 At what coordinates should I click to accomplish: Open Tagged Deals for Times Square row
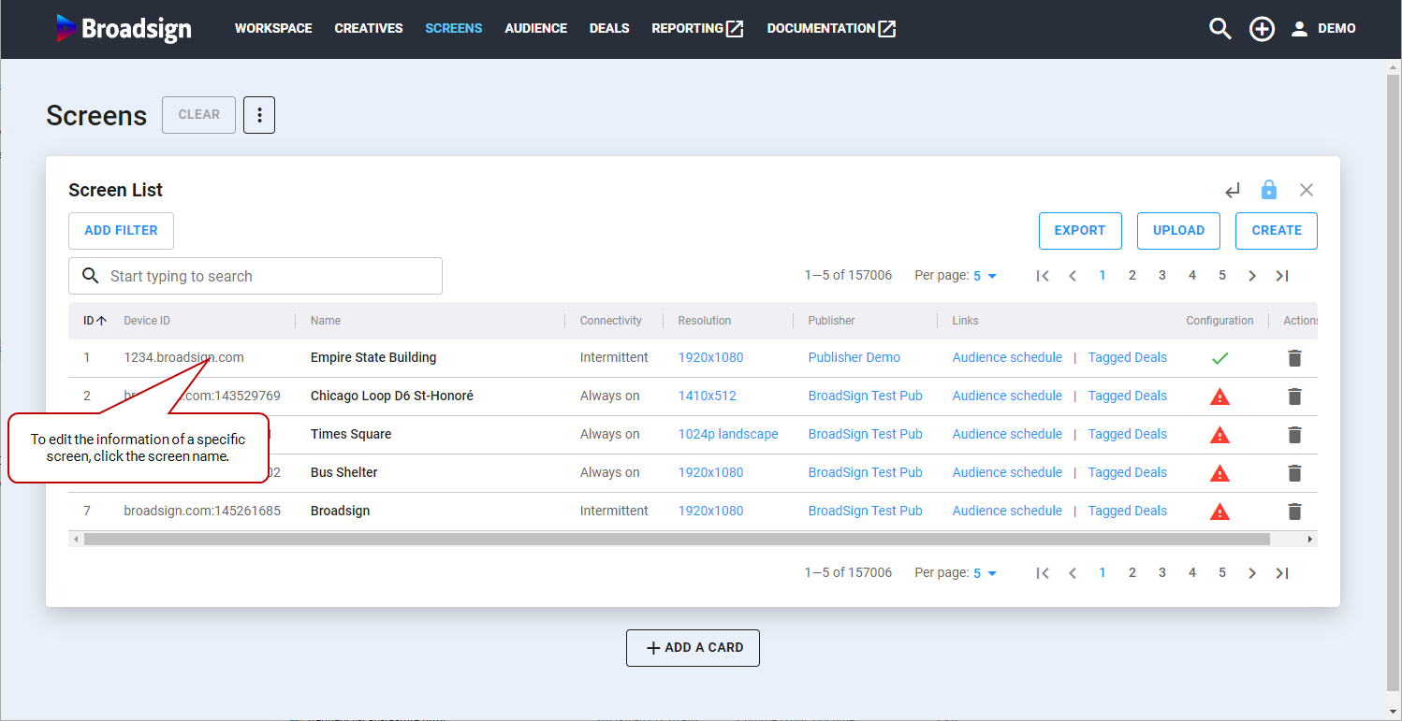point(1128,435)
